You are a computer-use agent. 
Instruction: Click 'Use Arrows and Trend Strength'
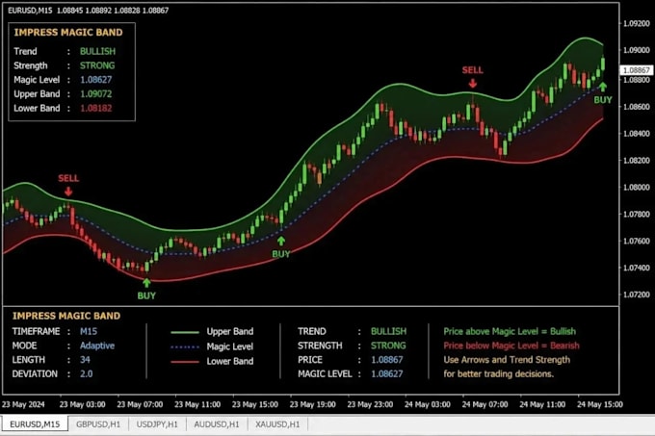coord(507,360)
